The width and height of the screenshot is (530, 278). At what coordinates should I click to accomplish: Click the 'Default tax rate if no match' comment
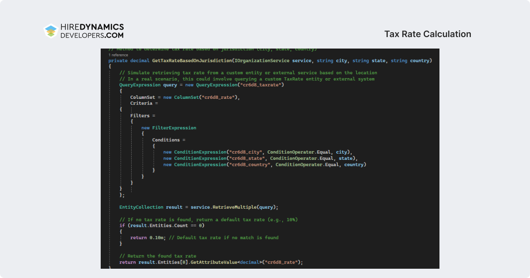[x=223, y=237]
